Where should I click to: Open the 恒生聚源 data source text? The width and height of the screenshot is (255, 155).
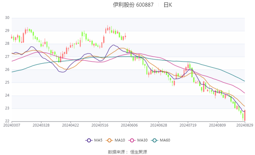[x=139, y=152]
